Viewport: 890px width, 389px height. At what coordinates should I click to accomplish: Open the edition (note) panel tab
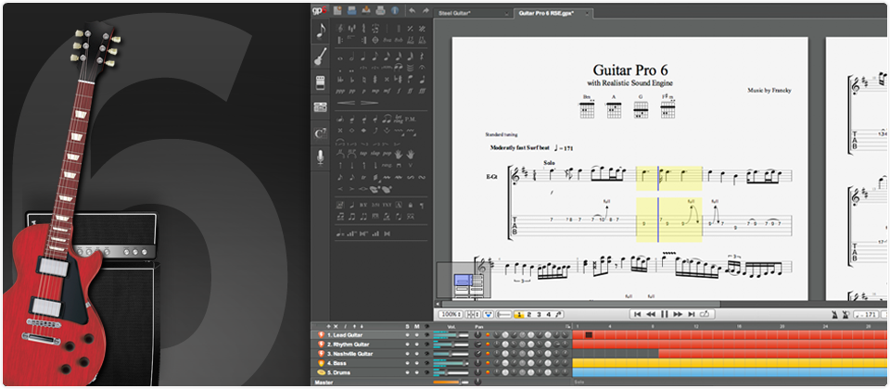point(321,31)
